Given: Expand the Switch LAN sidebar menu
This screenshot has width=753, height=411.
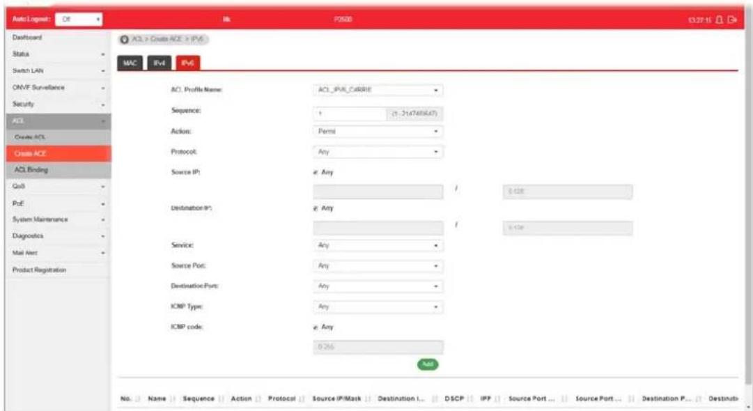Looking at the screenshot, I should click(x=58, y=71).
